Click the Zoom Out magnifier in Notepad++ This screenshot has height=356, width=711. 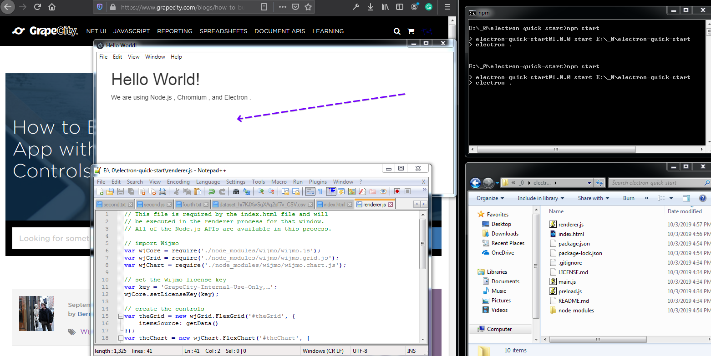pos(271,191)
